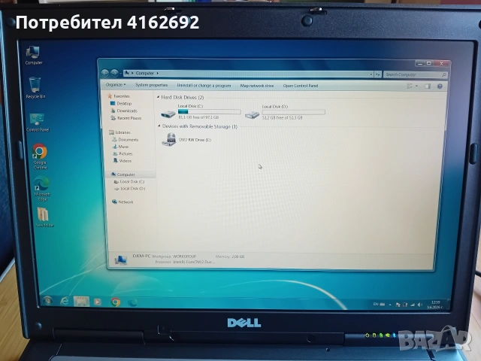Click the Back navigation arrow in Explorer
Image resolution: width=481 pixels, height=361 pixels.
[x=105, y=73]
